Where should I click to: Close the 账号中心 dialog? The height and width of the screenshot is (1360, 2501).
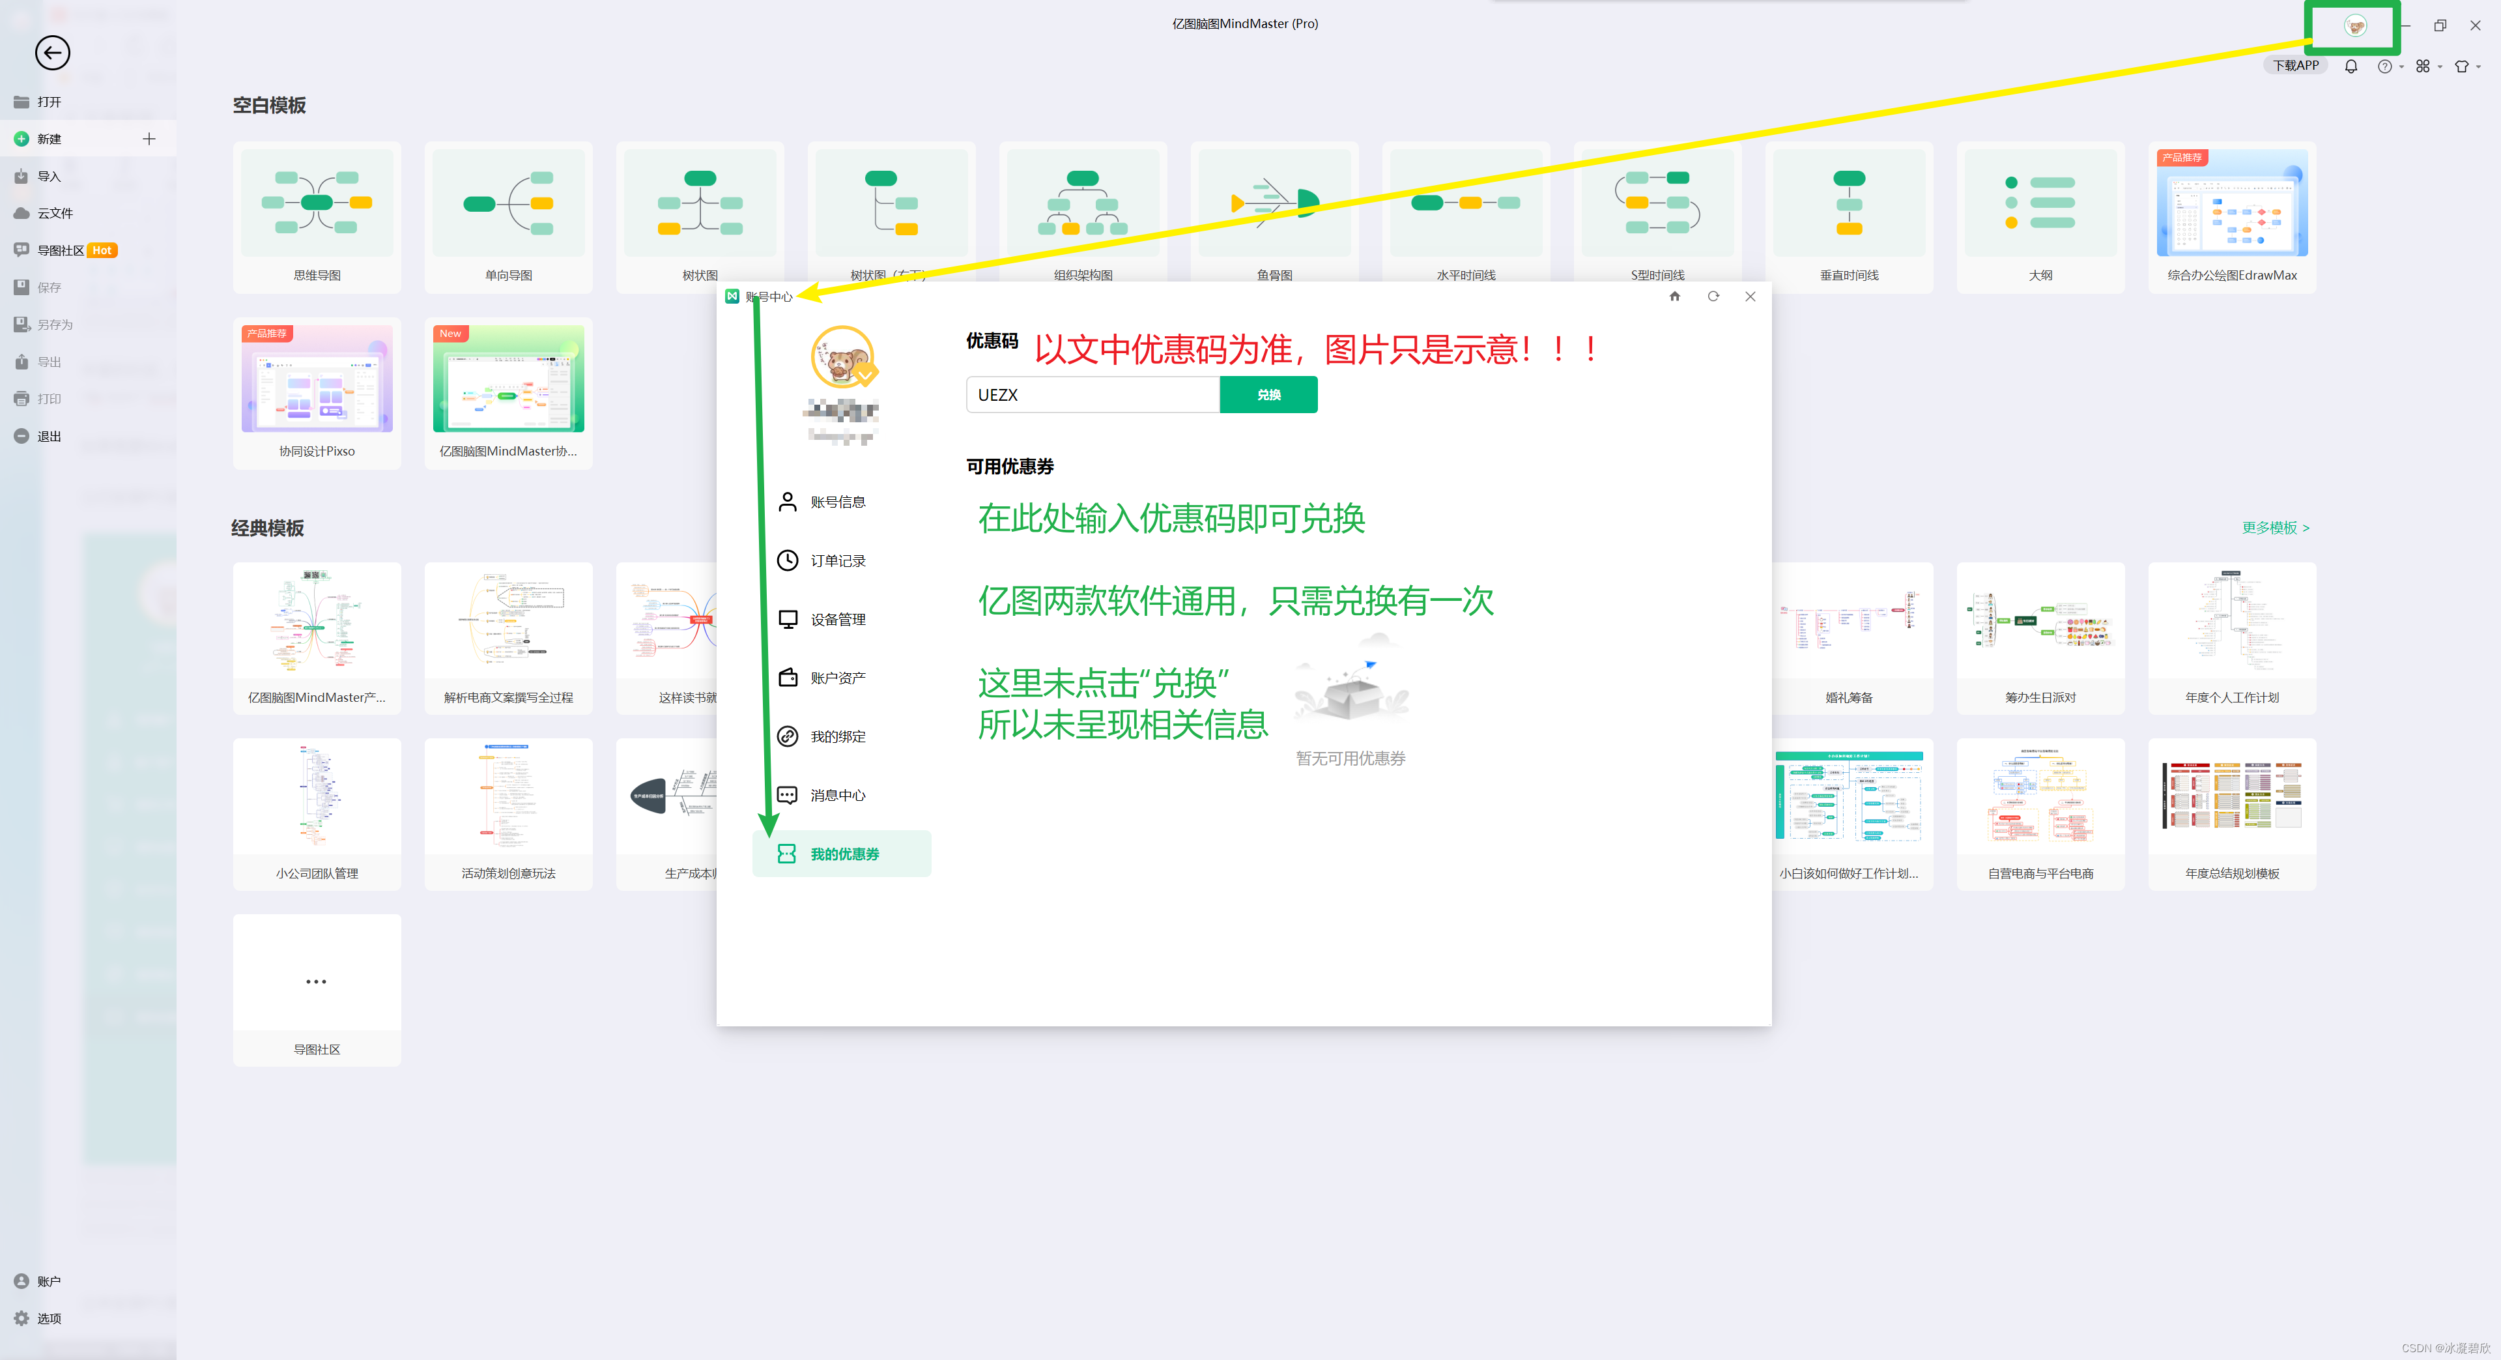tap(1750, 297)
